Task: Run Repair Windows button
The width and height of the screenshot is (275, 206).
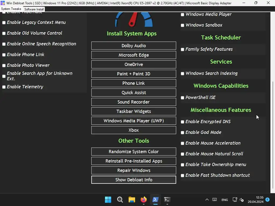Action: [134, 170]
